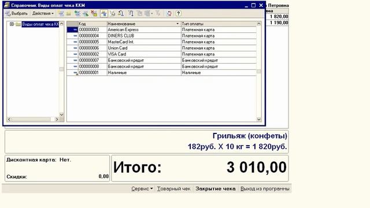This screenshot has width=370, height=208.
Task: Click the row icon for code 00000004
Action: tap(75, 36)
